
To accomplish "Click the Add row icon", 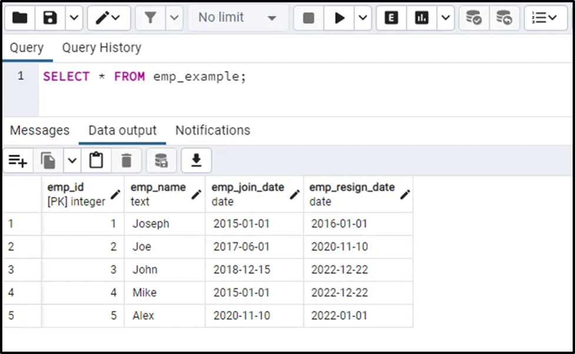I will point(18,161).
